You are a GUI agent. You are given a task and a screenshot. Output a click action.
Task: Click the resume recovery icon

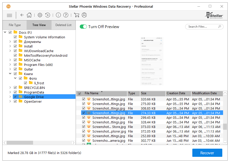coord(48,15)
